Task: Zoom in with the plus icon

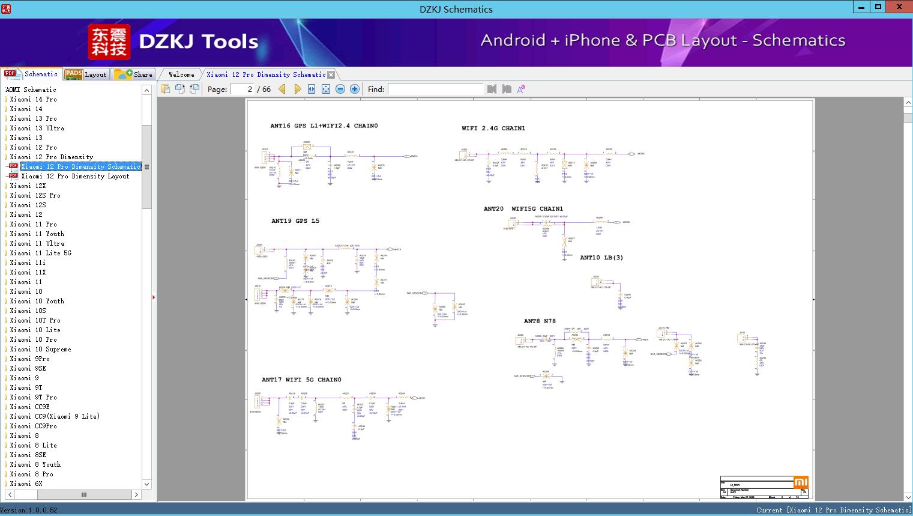Action: 355,89
